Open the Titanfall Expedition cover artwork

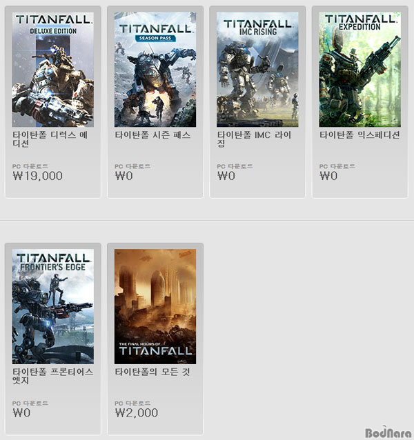[x=359, y=70]
